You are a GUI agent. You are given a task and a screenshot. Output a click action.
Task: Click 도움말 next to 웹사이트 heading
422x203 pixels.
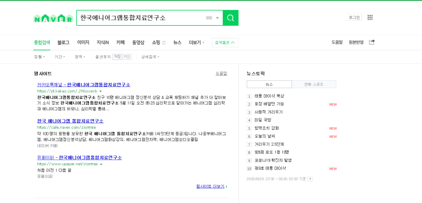click(x=221, y=74)
